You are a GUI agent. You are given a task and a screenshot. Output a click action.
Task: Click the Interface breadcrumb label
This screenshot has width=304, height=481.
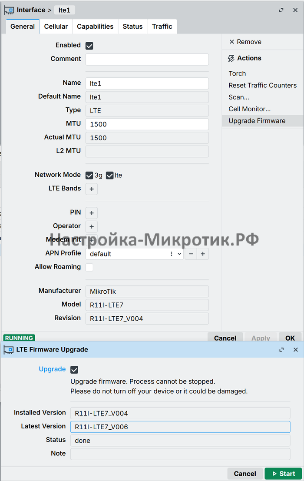coord(31,10)
